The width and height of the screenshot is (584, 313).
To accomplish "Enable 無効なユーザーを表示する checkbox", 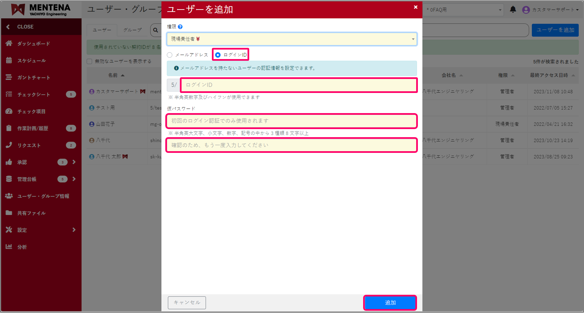I will point(89,61).
